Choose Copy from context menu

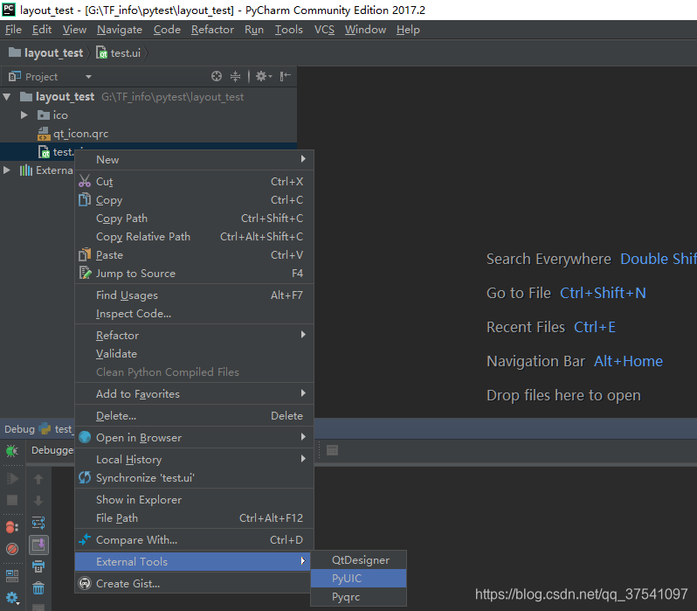[194, 200]
